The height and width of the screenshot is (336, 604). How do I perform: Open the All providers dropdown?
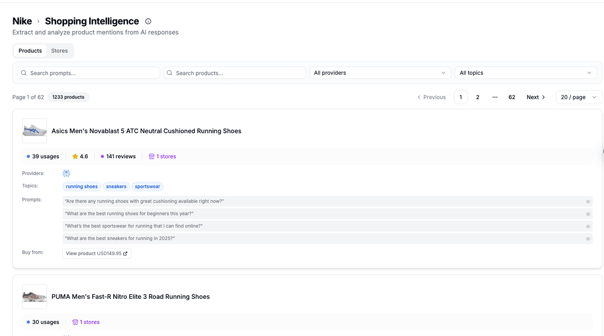pyautogui.click(x=380, y=73)
